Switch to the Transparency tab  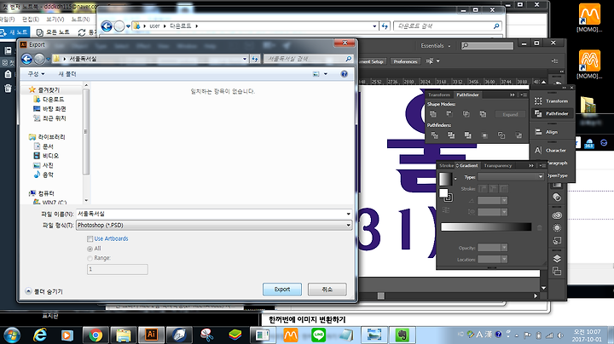coord(498,166)
